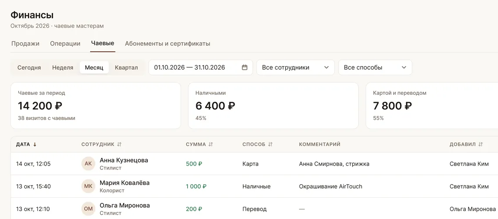498x219 pixels.
Task: Click the Карта payment method cell
Action: coord(251,164)
